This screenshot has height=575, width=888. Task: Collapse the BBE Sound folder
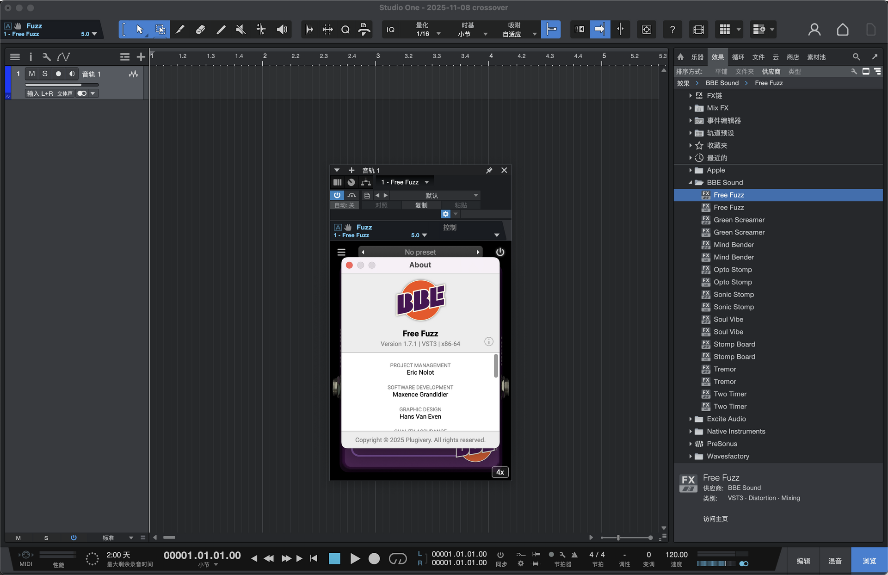[x=691, y=183]
